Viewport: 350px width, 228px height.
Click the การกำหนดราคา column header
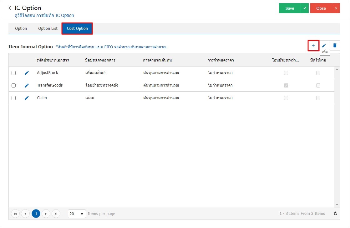coord(221,60)
